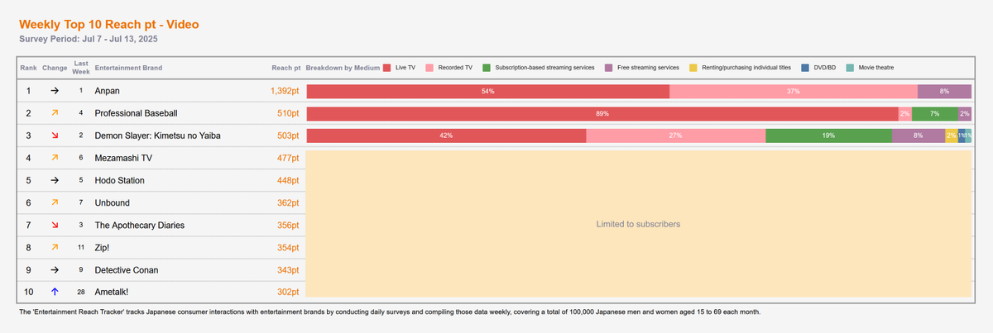993x333 pixels.
Task: Click Professional Baseball's 7% green segment
Action: pos(934,113)
